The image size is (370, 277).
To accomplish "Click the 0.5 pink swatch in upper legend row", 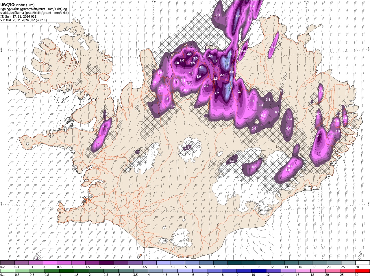I will 50,263.
